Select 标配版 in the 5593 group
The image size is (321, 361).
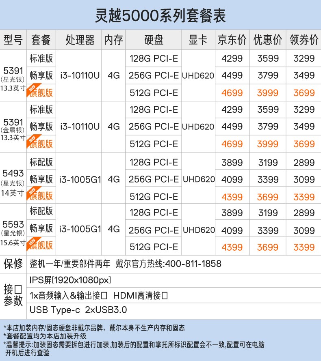pos(41,211)
